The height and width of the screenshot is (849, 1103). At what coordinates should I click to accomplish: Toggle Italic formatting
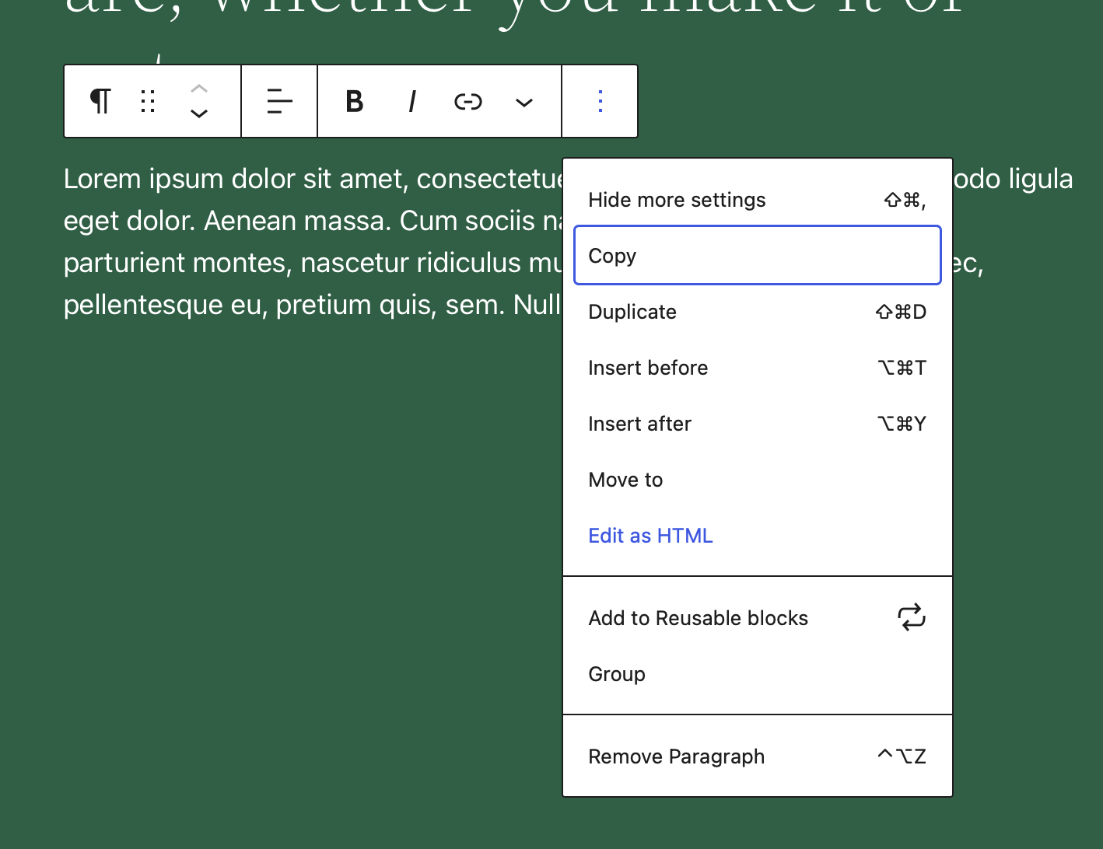coord(411,101)
